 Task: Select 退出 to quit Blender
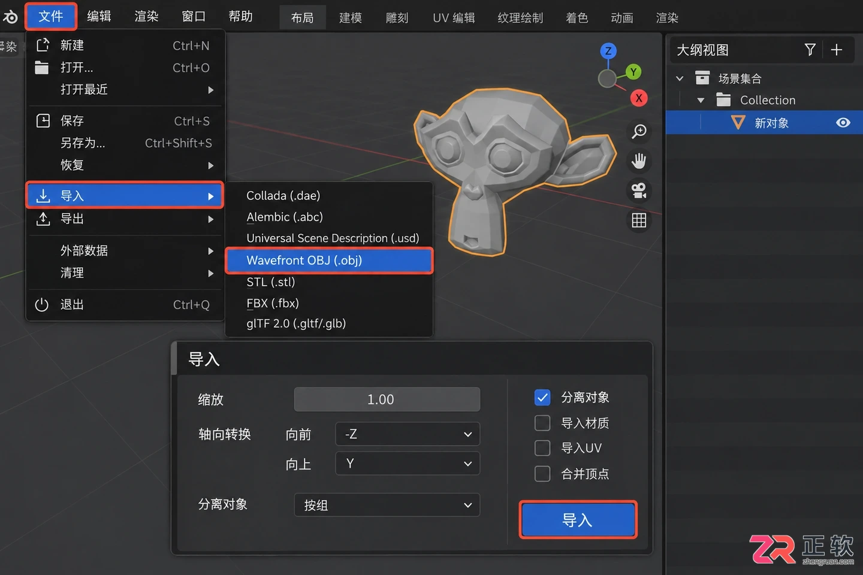[125, 305]
